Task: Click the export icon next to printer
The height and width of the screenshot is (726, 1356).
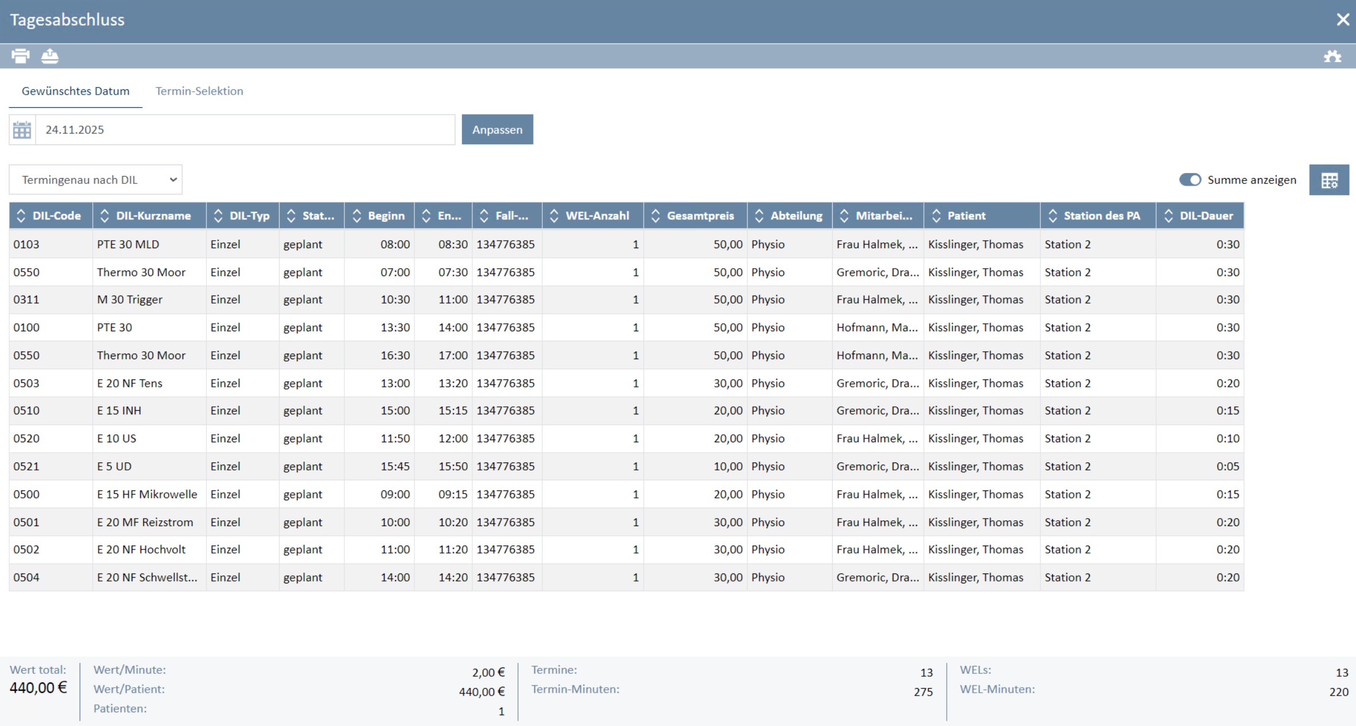Action: (50, 56)
